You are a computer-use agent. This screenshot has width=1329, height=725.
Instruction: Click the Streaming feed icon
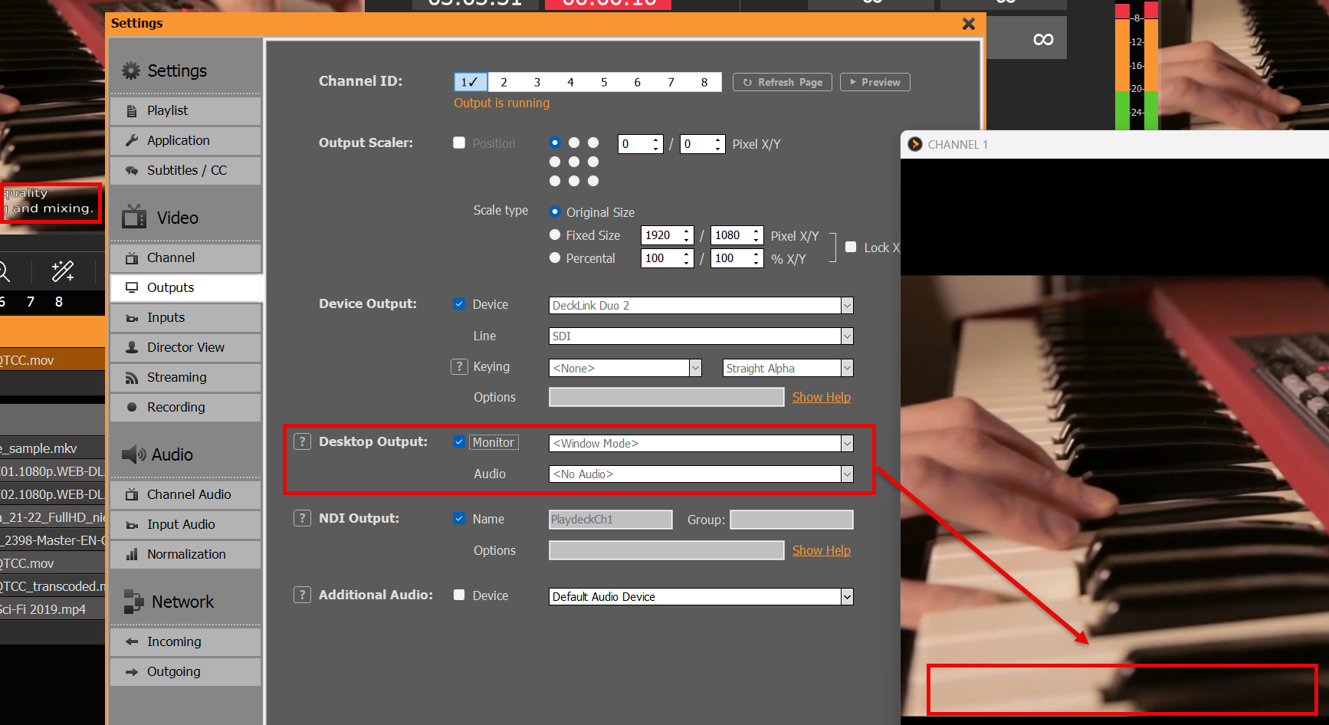pyautogui.click(x=132, y=377)
